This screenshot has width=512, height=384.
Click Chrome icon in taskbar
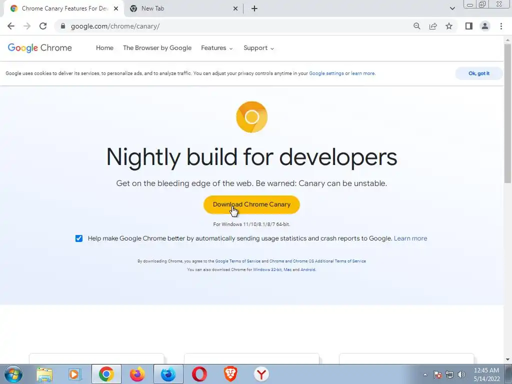[x=106, y=374]
